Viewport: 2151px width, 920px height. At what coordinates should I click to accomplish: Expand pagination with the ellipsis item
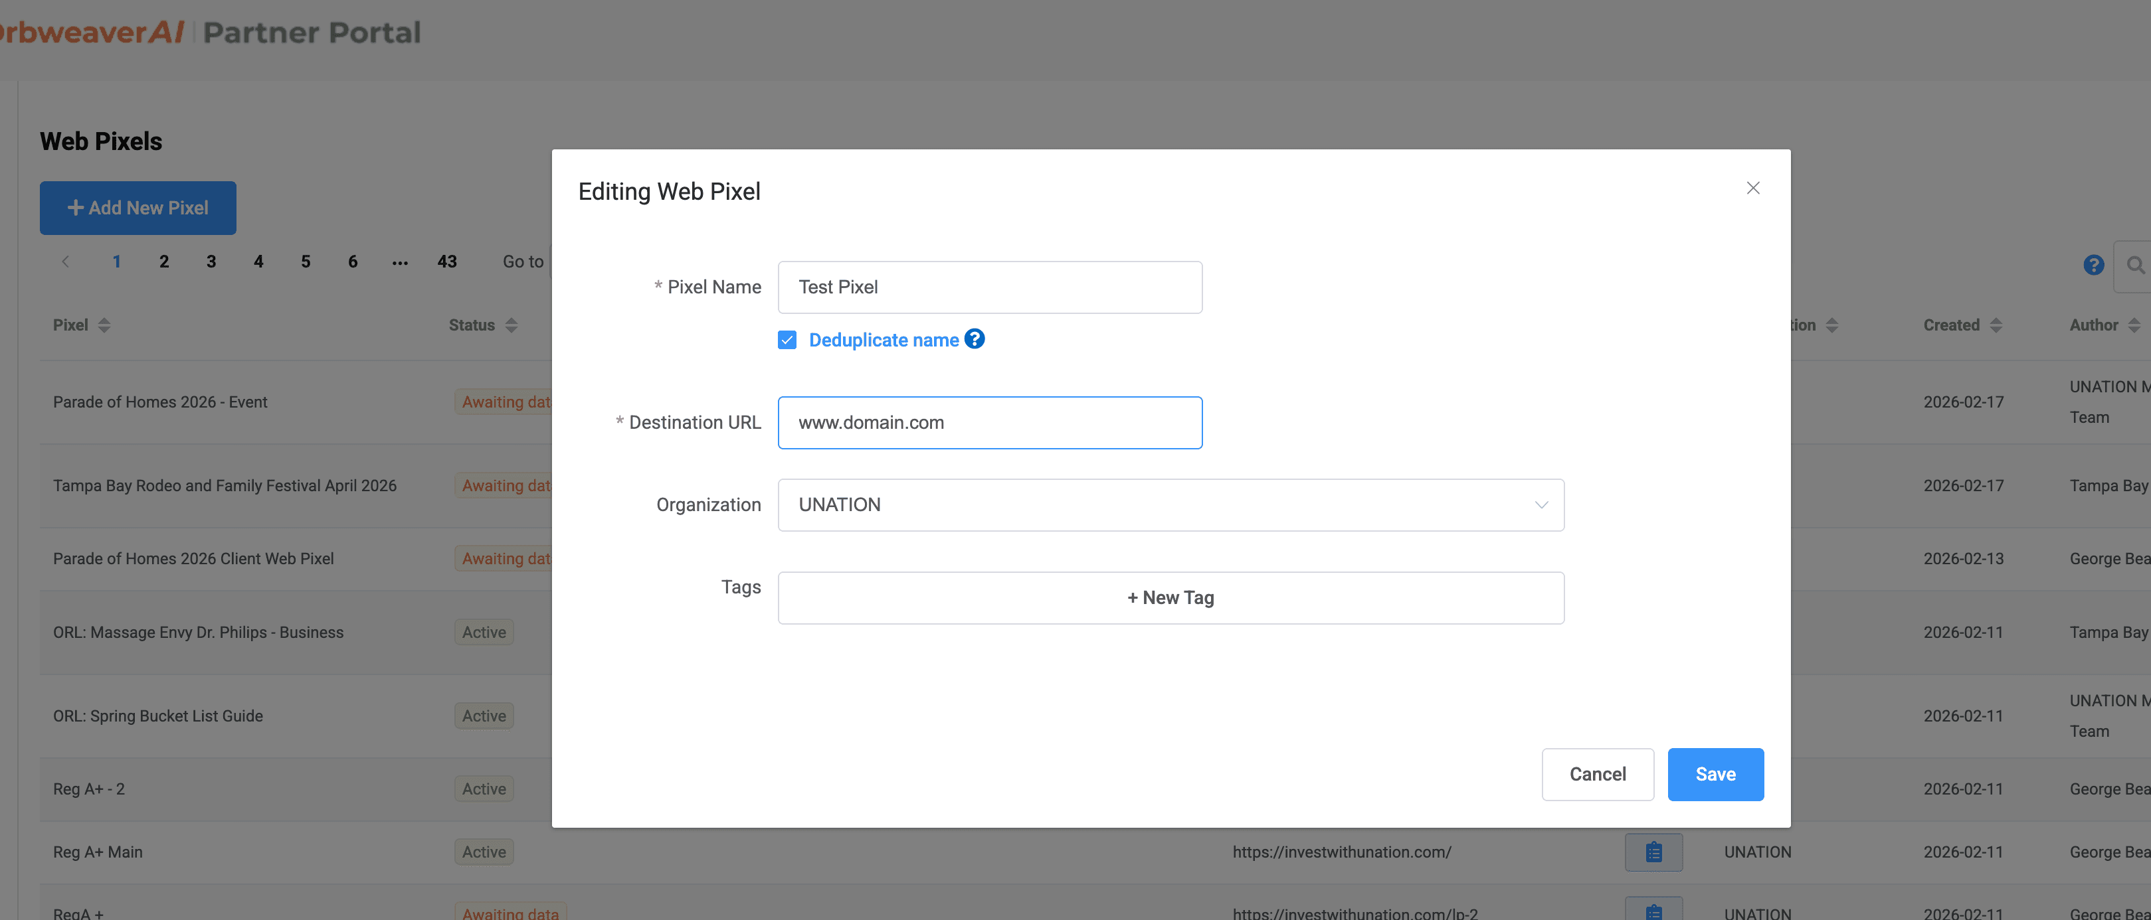click(x=400, y=262)
